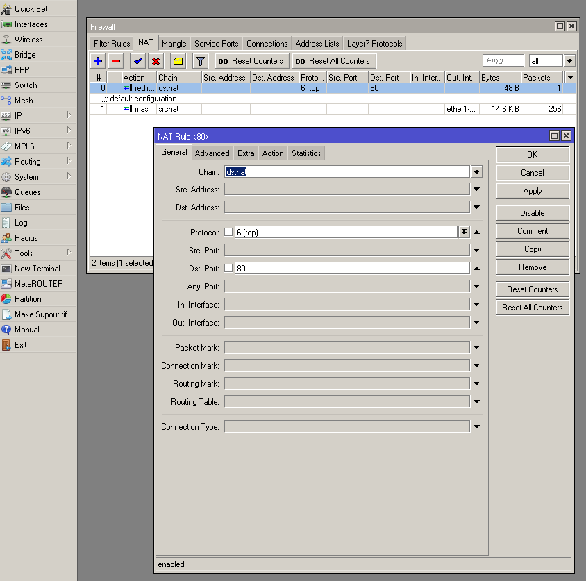
Task: Click OK in NAT Rule dialog
Action: coord(532,154)
